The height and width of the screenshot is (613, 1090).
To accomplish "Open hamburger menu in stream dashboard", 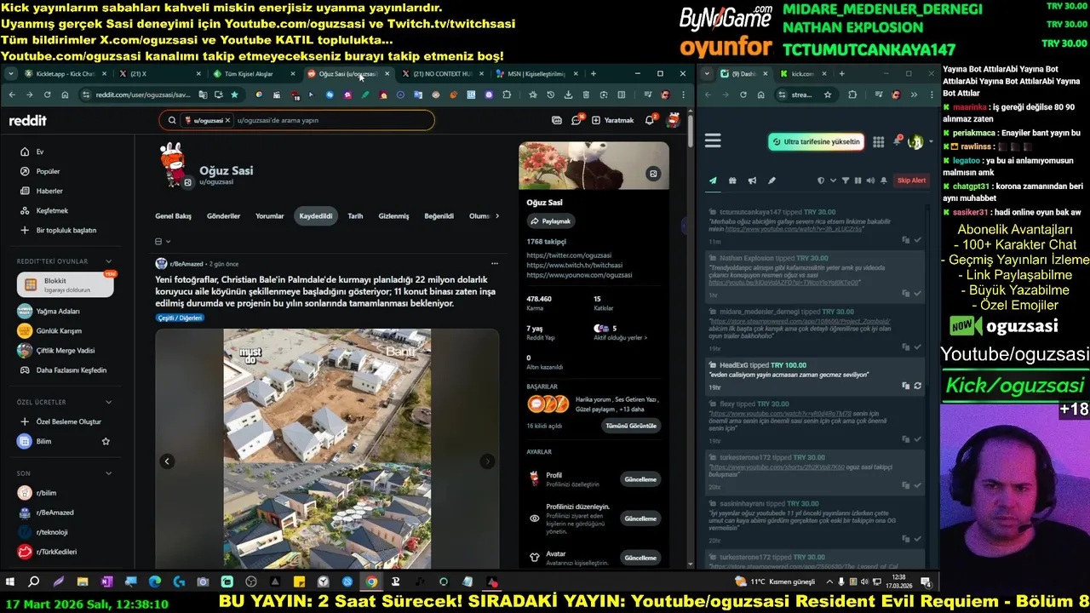I will pos(713,140).
